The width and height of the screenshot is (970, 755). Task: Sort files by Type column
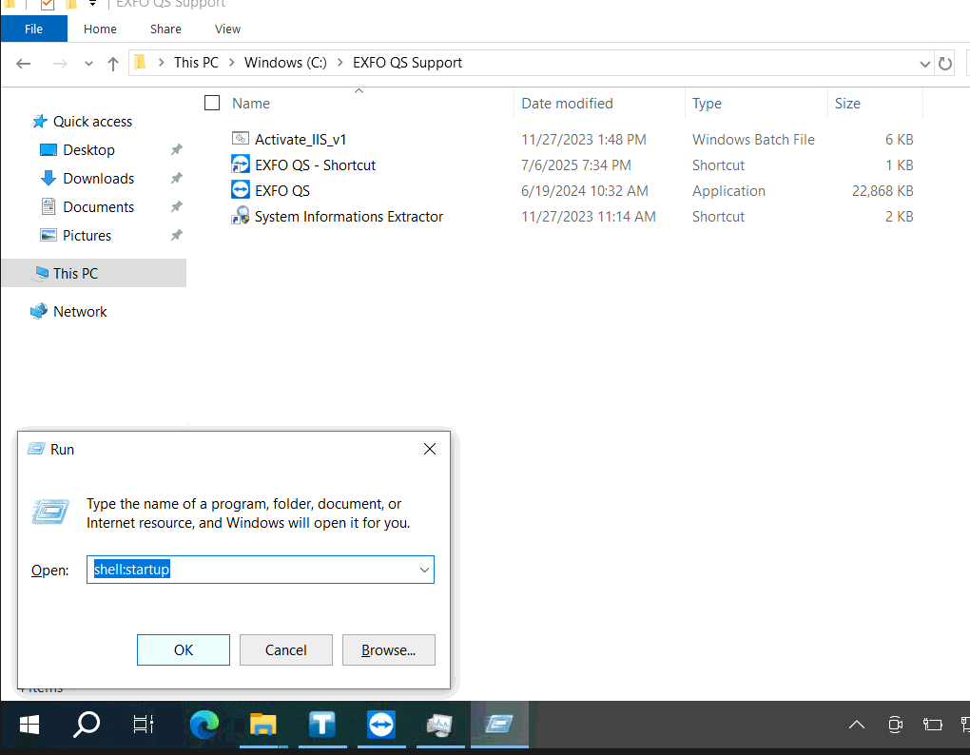click(x=707, y=104)
